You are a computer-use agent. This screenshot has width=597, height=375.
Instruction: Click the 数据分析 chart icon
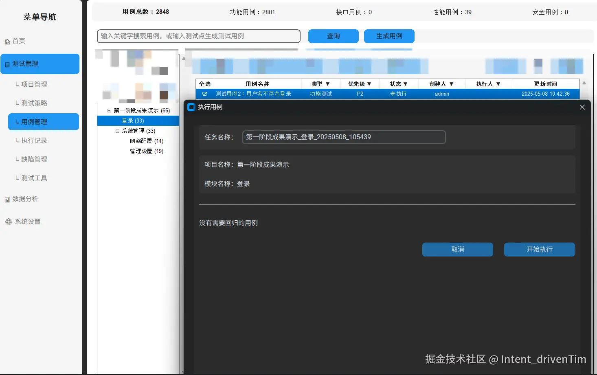click(7, 200)
